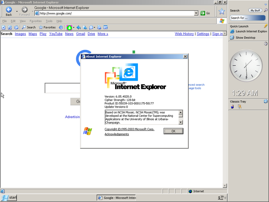Image resolution: width=269 pixels, height=202 pixels.
Task: Click the small clock icon above analog clock
Action: point(266,44)
